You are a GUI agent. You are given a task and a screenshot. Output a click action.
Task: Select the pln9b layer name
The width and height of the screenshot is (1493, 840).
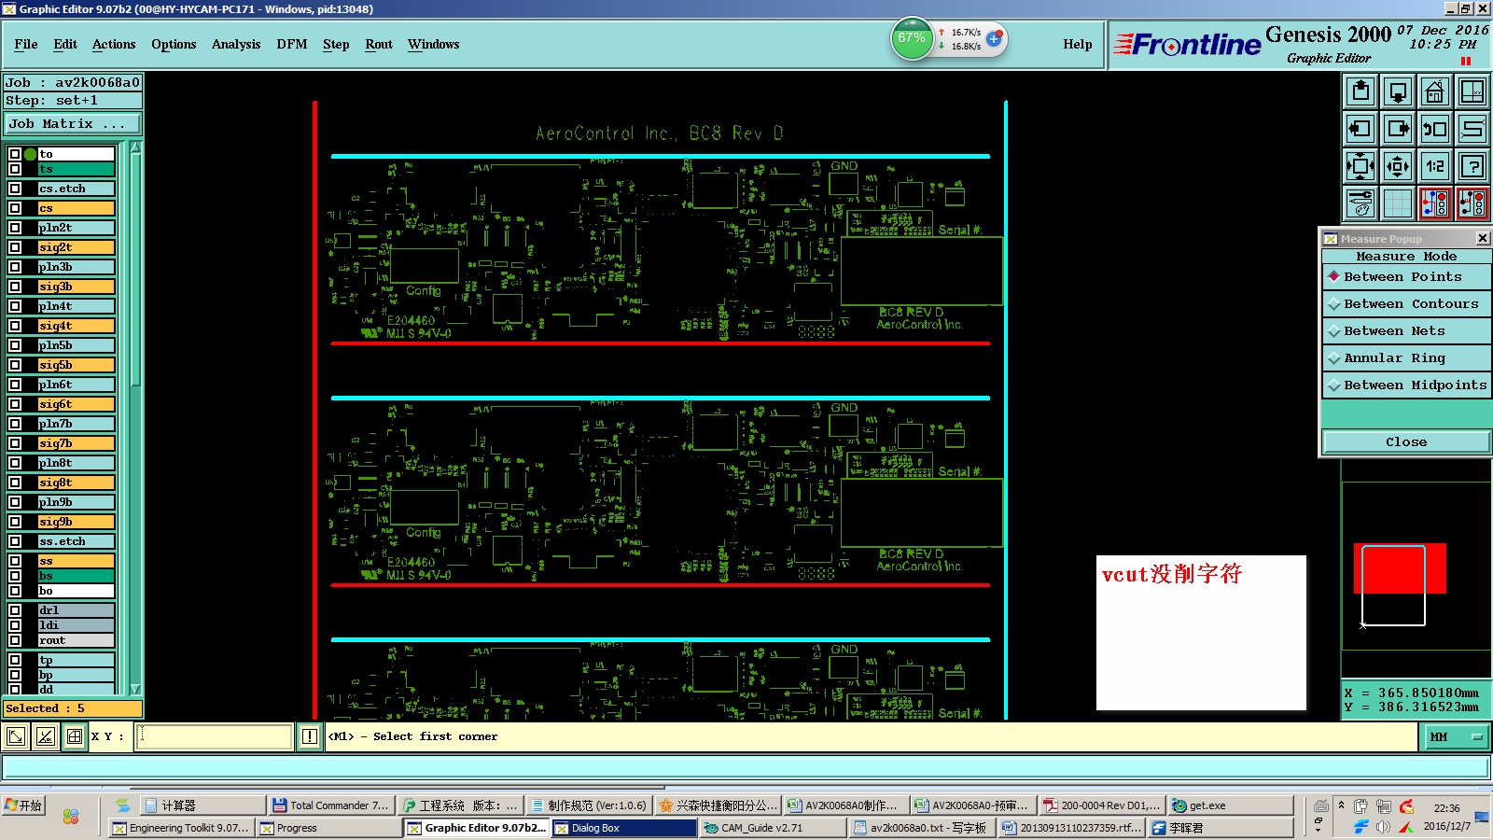(76, 502)
